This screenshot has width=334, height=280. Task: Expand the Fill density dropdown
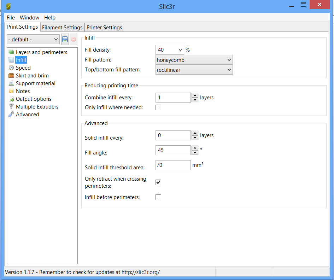pyautogui.click(x=180, y=50)
